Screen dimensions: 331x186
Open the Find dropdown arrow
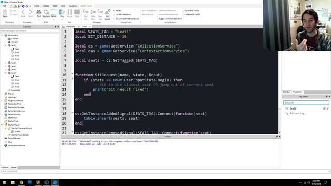39,20
